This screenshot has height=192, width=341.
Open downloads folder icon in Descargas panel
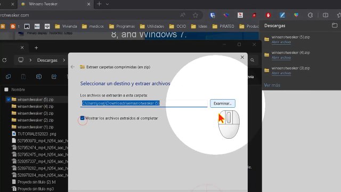(x=335, y=26)
